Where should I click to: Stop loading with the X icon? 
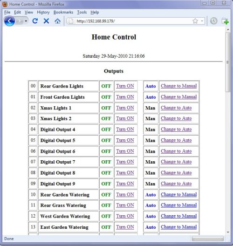(46, 21)
